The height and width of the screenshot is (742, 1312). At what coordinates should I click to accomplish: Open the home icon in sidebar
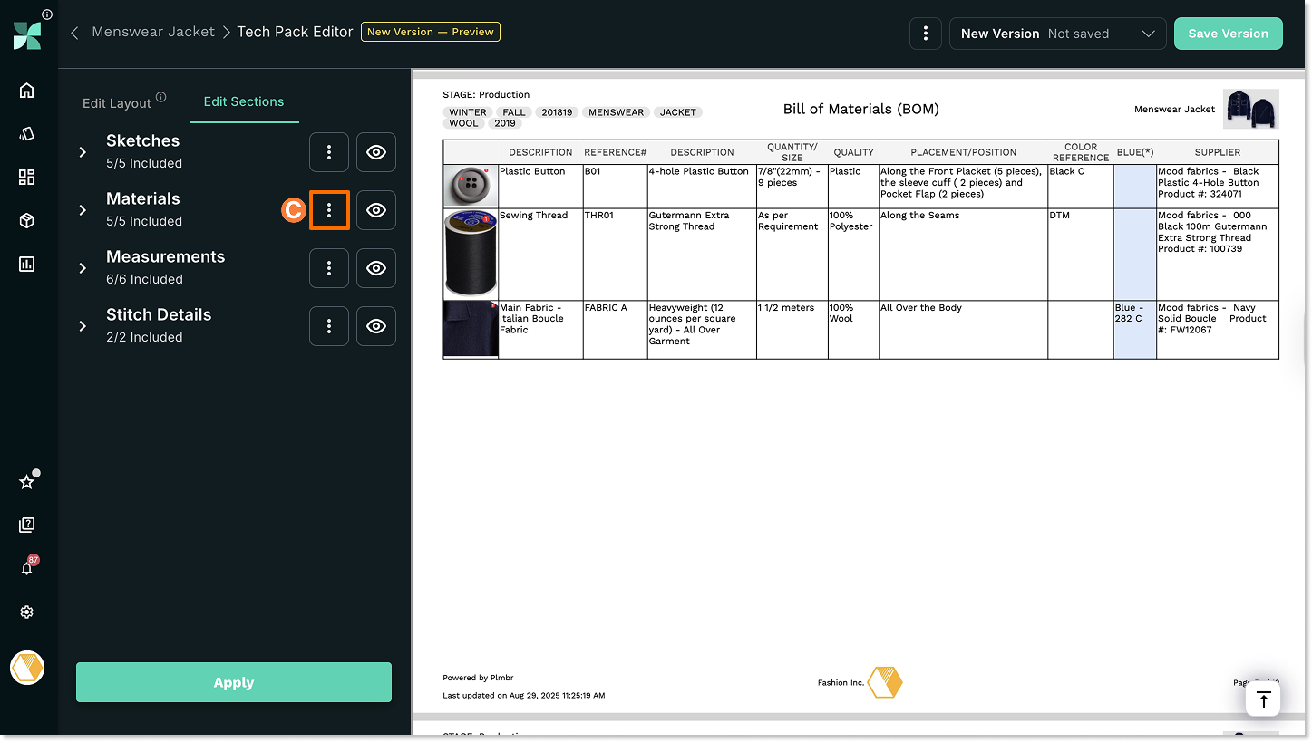pos(27,90)
